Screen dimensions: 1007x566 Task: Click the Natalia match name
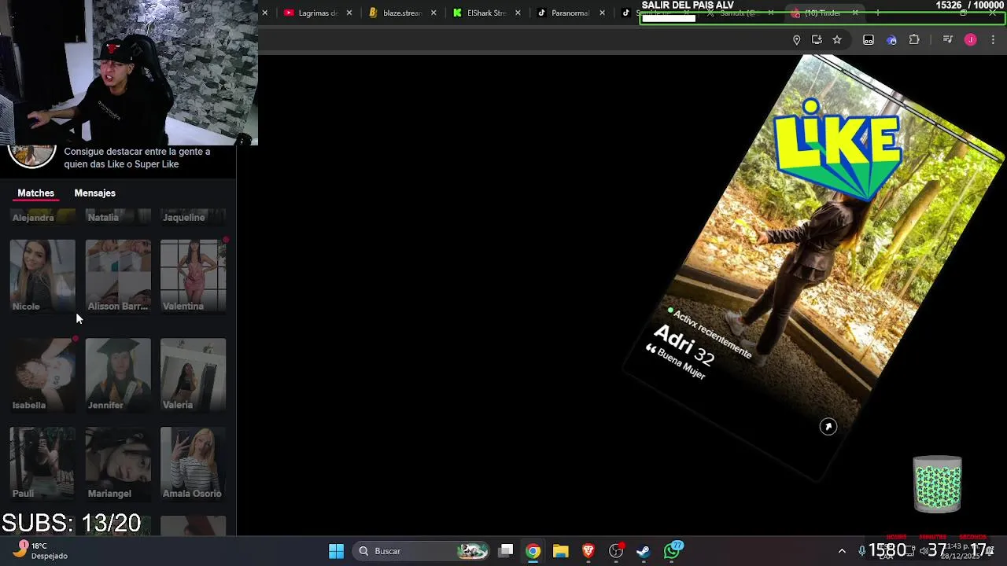point(103,218)
